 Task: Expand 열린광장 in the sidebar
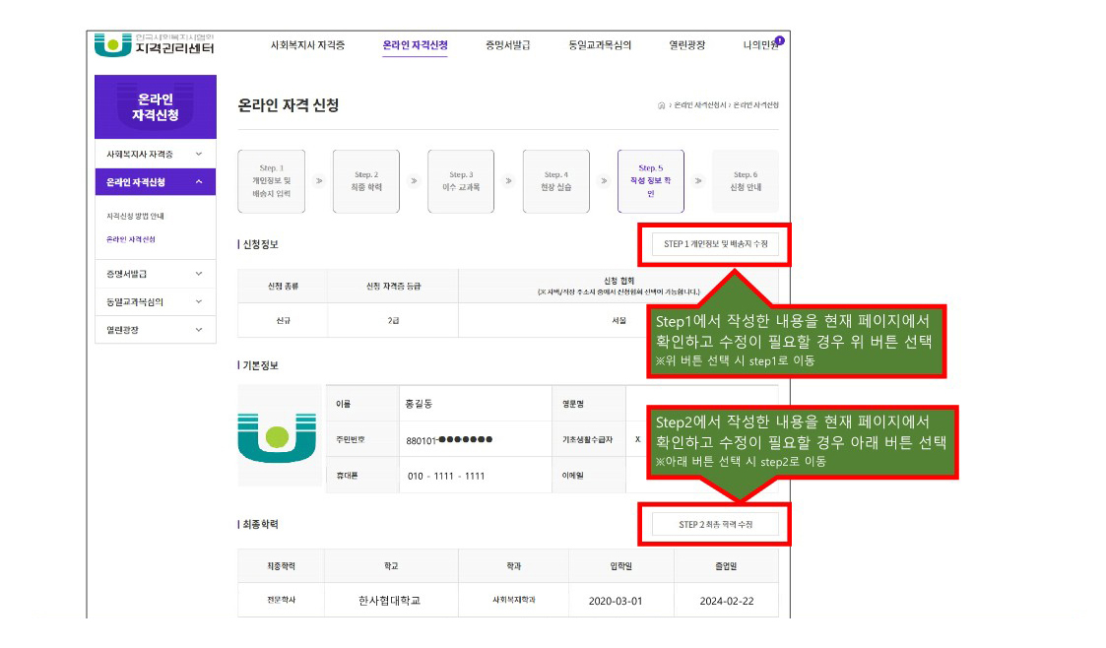tap(156, 329)
